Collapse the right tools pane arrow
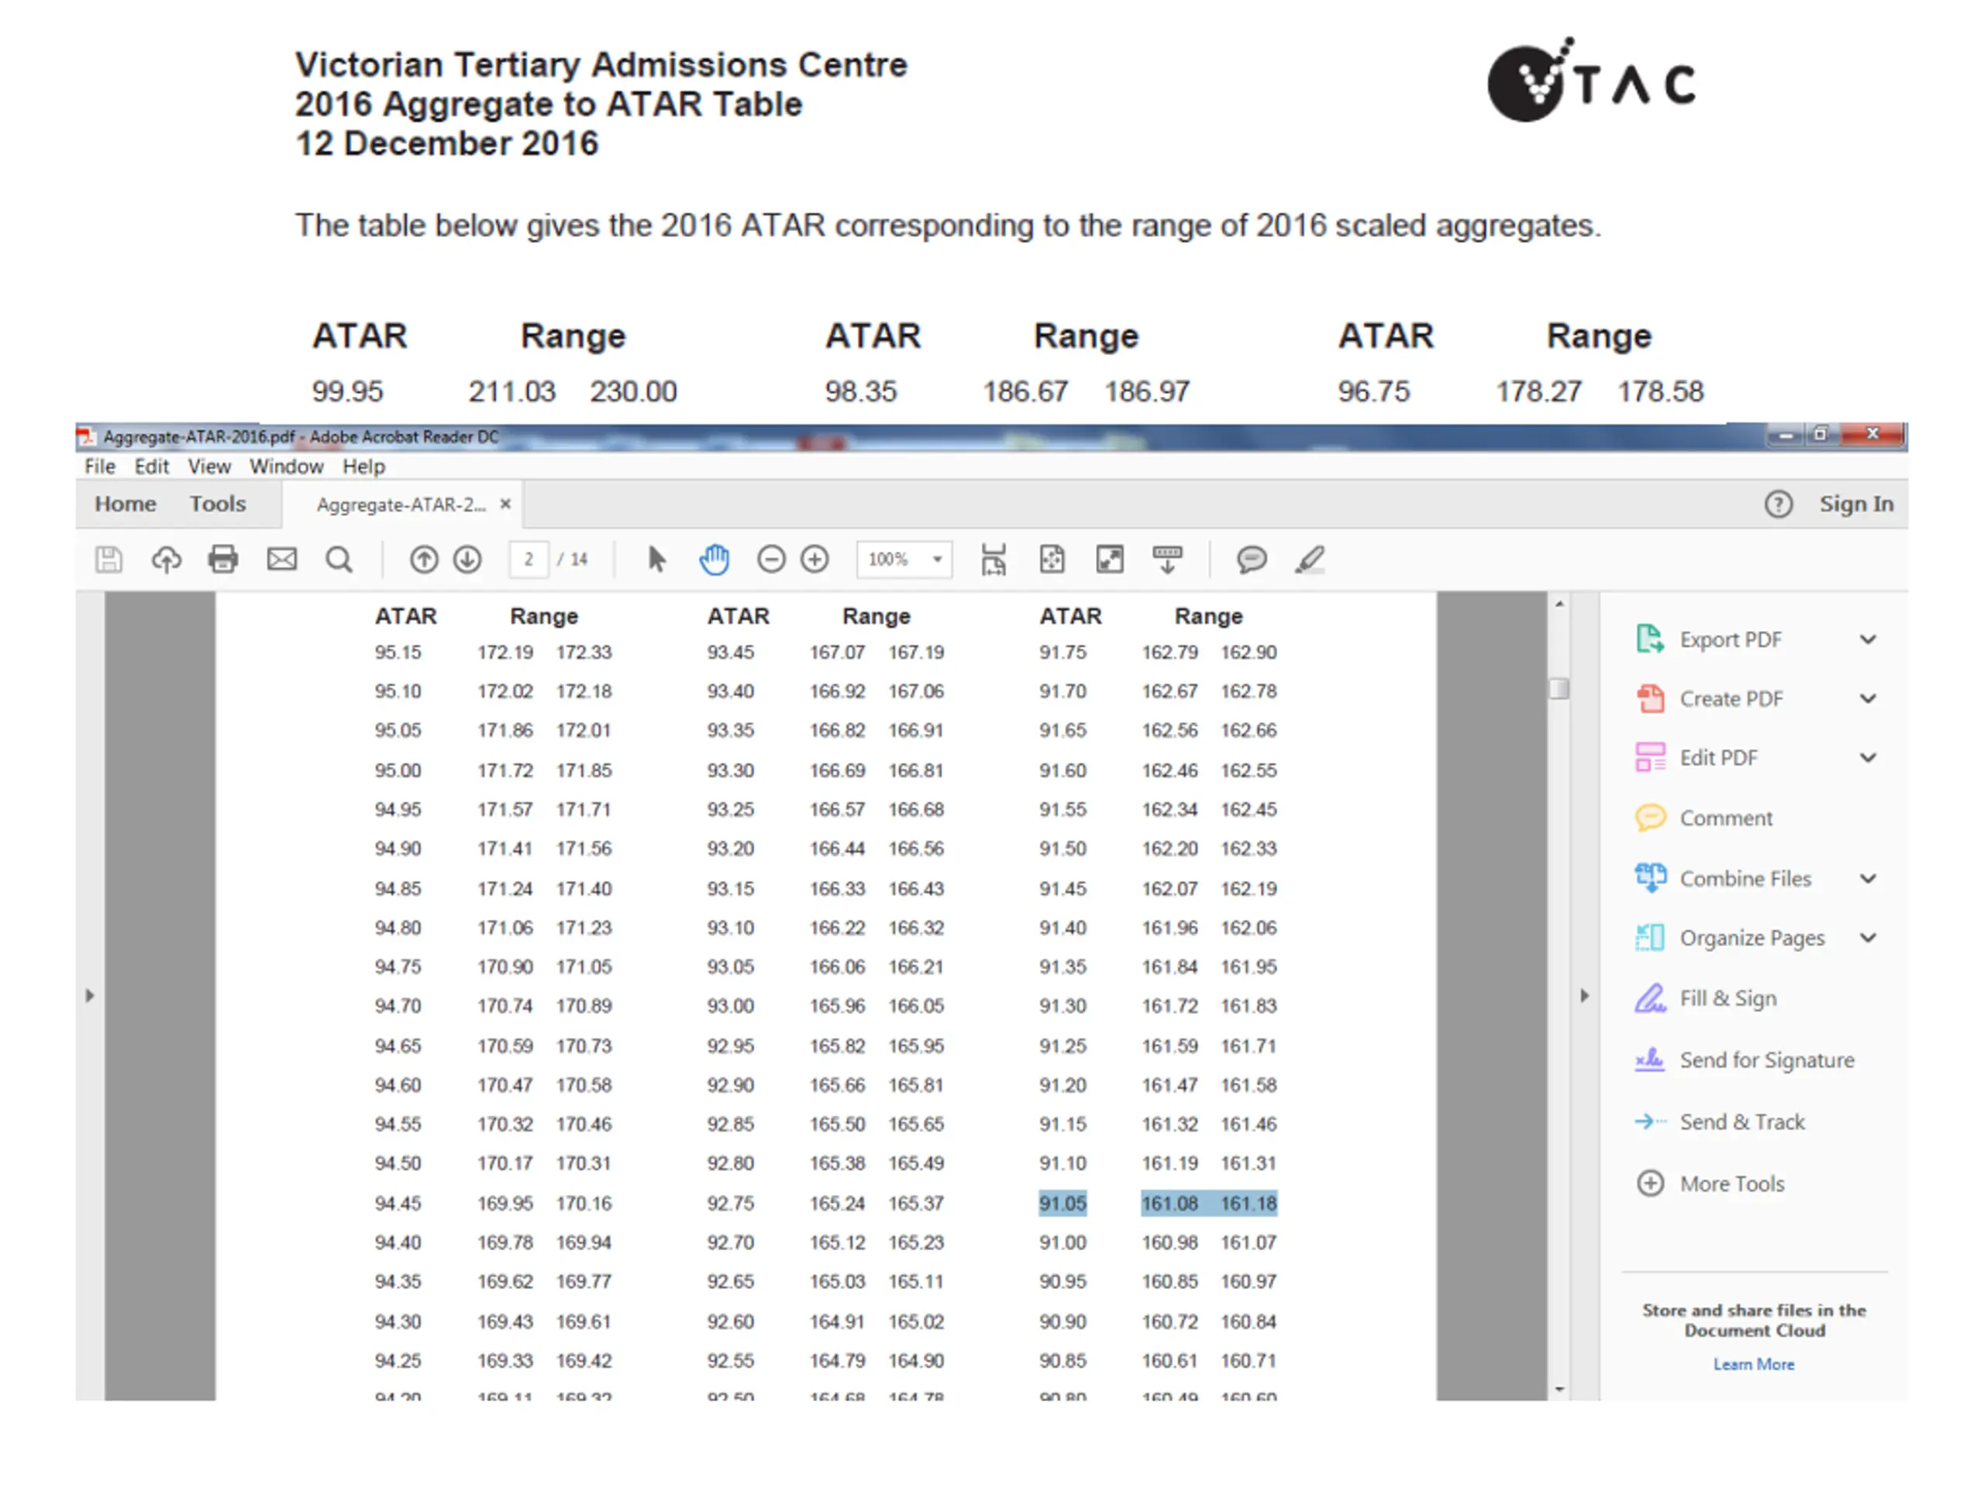1984x1488 pixels. tap(1585, 996)
